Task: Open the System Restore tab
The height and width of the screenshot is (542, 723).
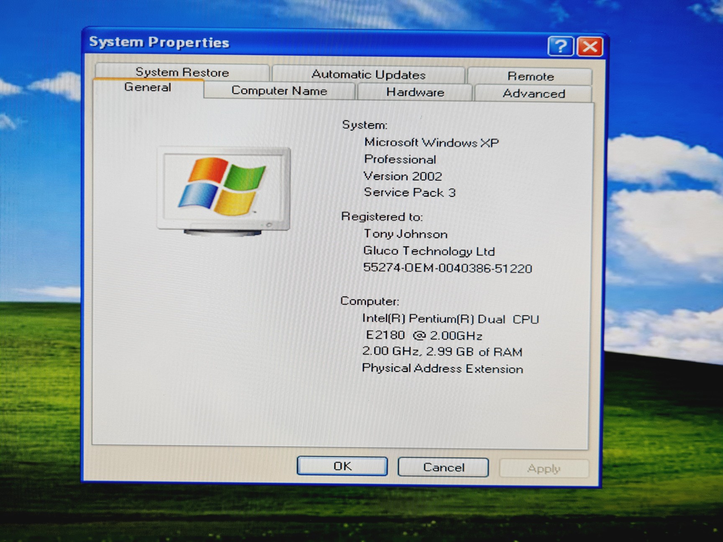Action: tap(182, 72)
